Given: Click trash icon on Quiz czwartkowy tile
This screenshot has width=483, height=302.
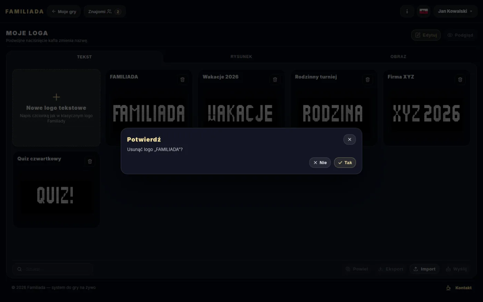Looking at the screenshot, I should 90,161.
